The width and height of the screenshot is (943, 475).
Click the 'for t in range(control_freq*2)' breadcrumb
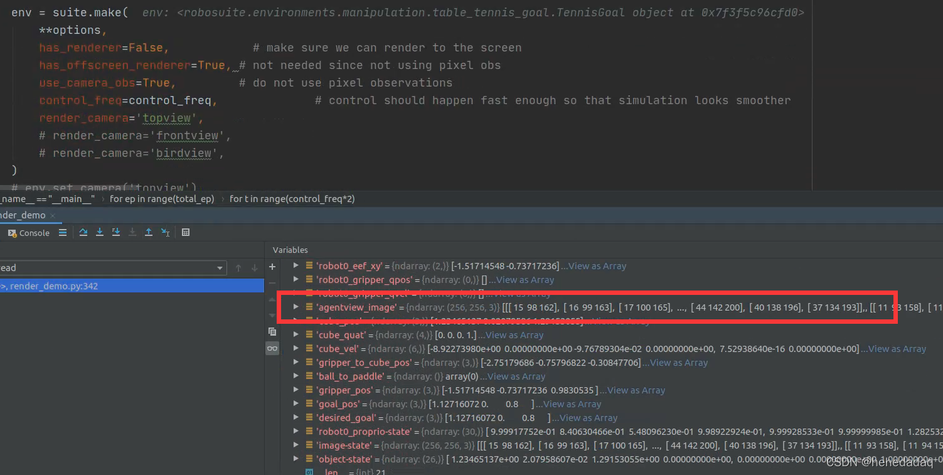tap(292, 199)
